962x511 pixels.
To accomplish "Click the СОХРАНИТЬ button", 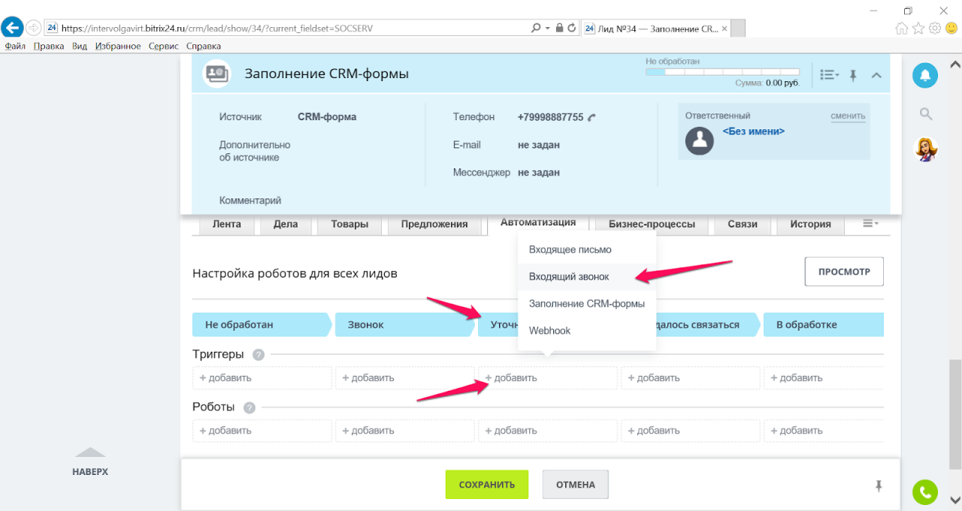I will [x=487, y=485].
